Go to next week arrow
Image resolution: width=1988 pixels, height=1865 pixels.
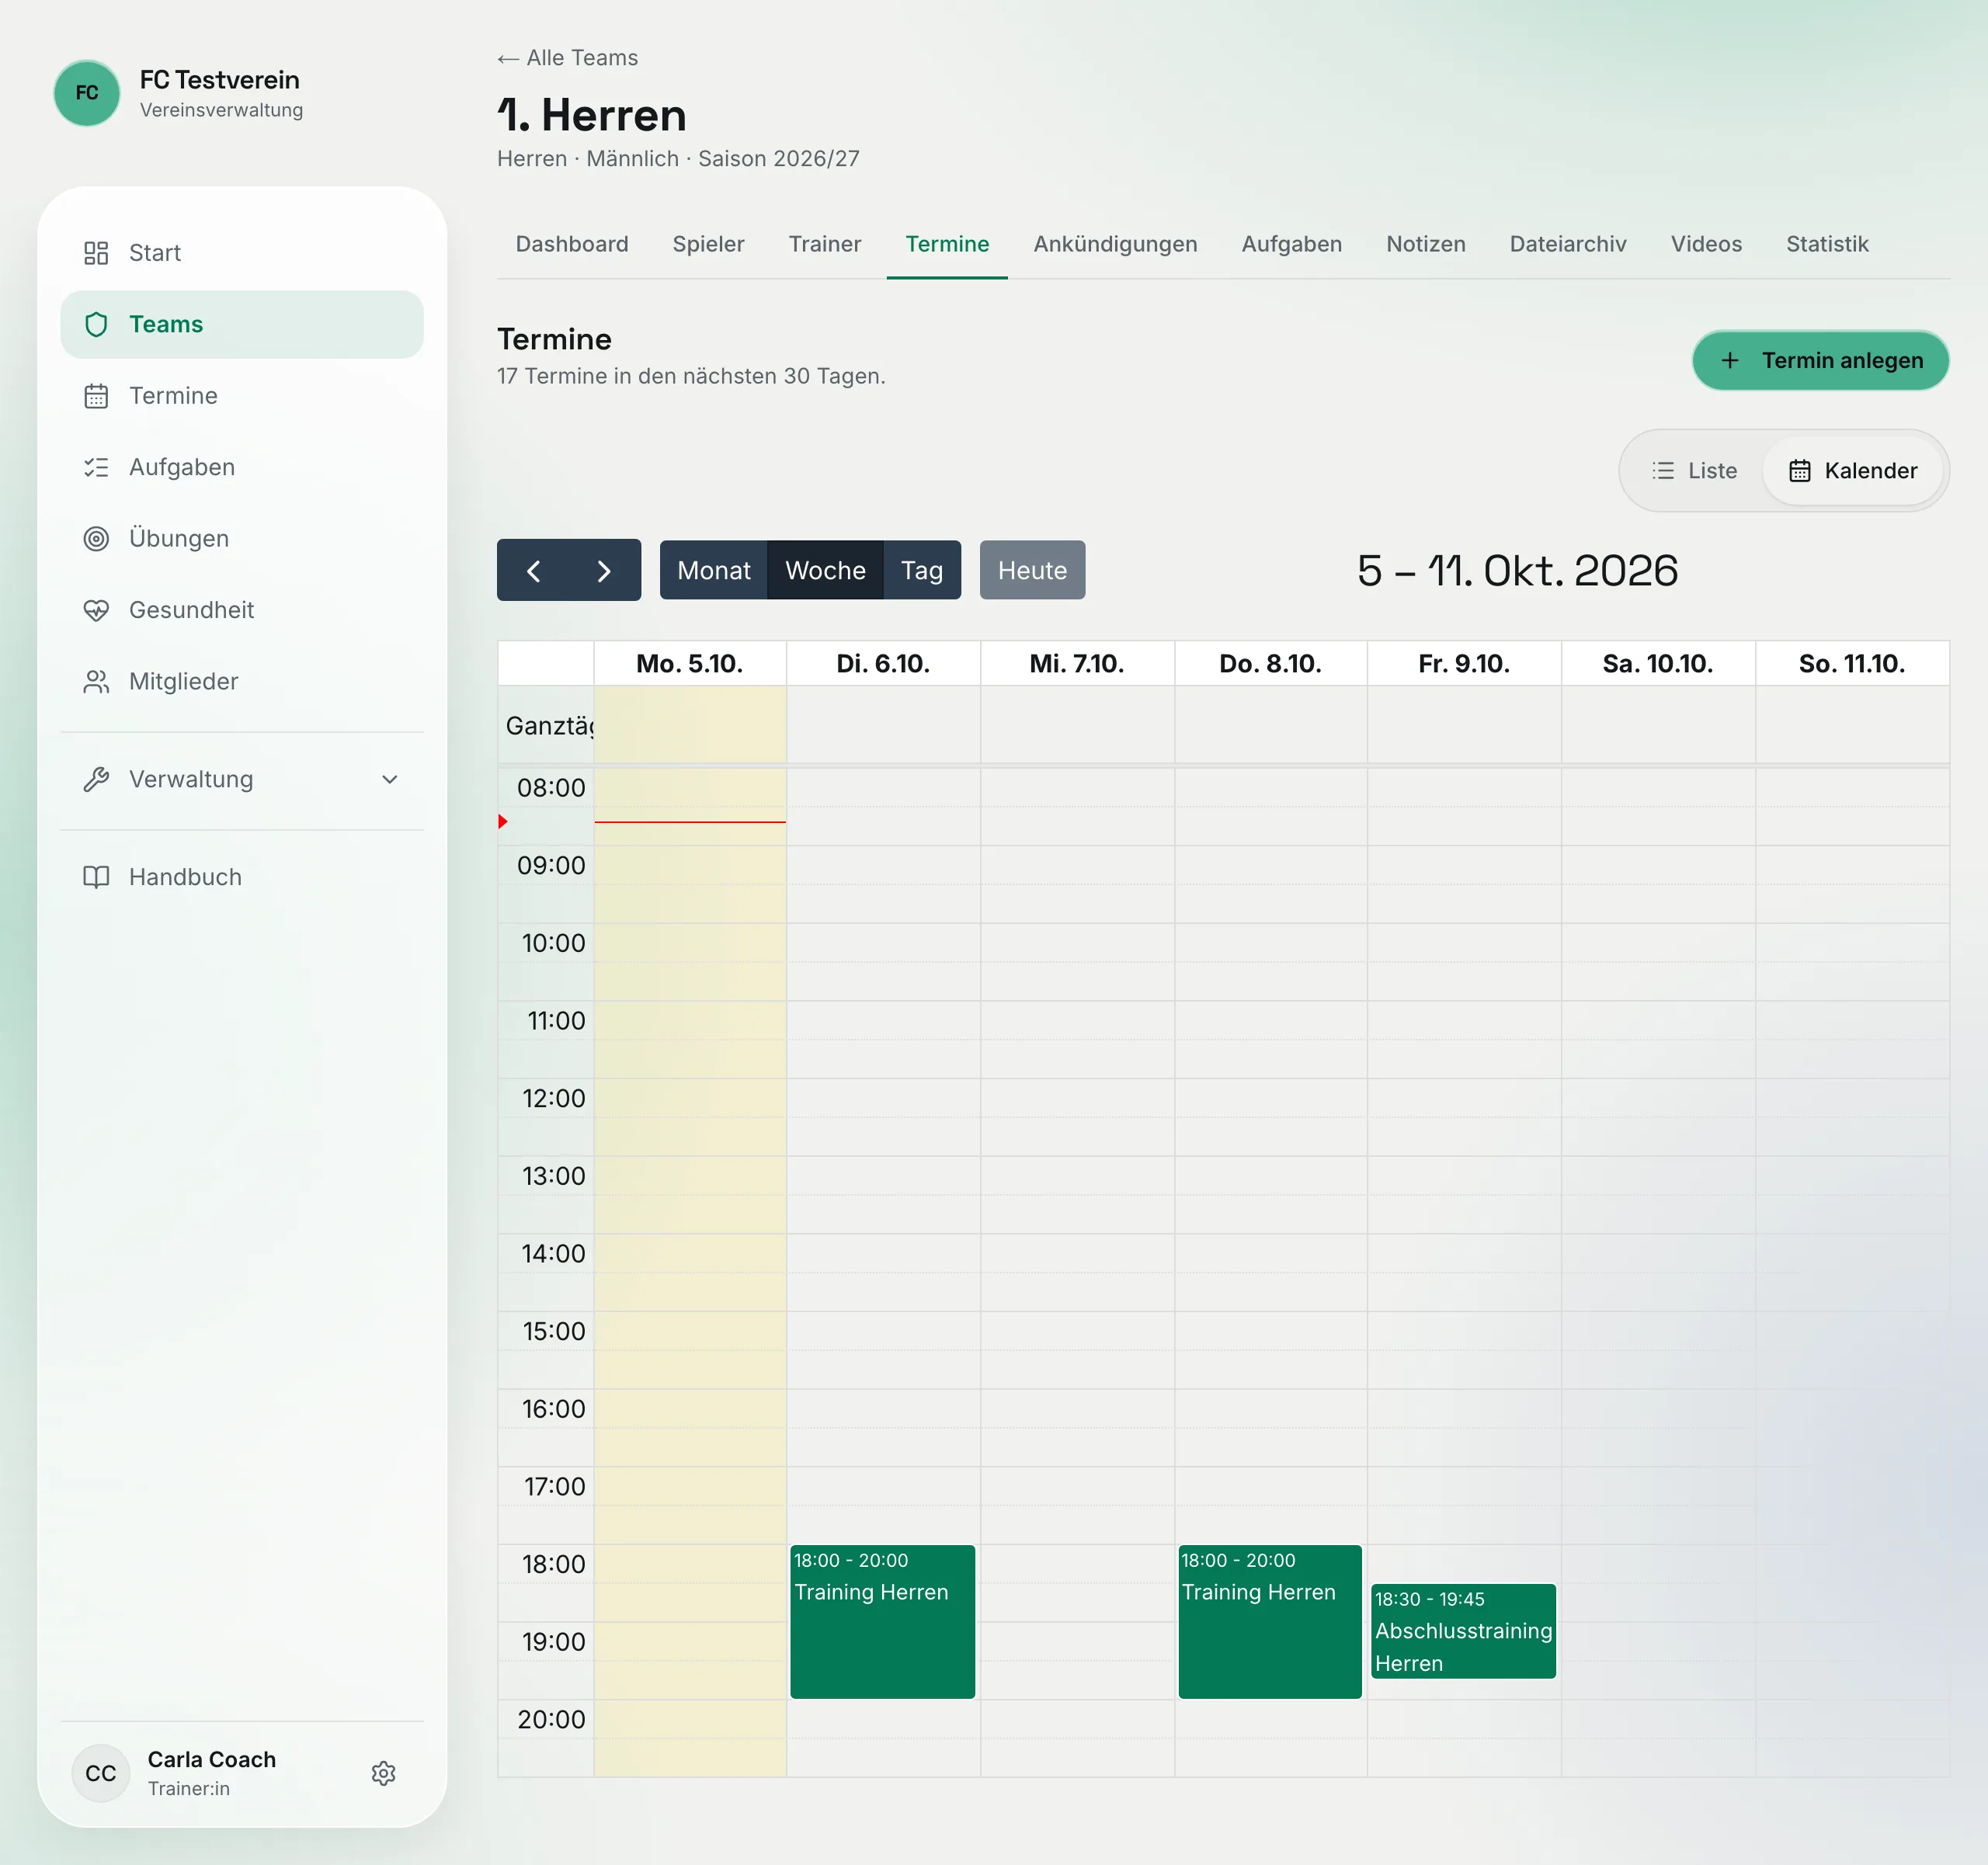604,571
